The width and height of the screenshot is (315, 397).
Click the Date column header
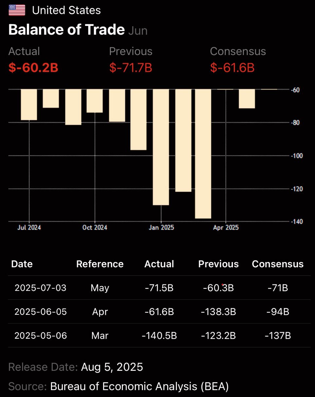(22, 264)
